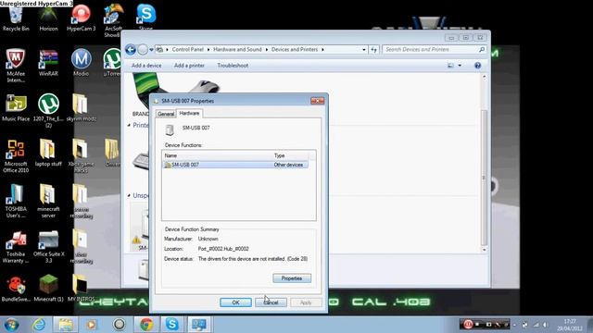This screenshot has width=593, height=333.
Task: Open Windows Media Player from the taskbar
Action: click(92, 325)
